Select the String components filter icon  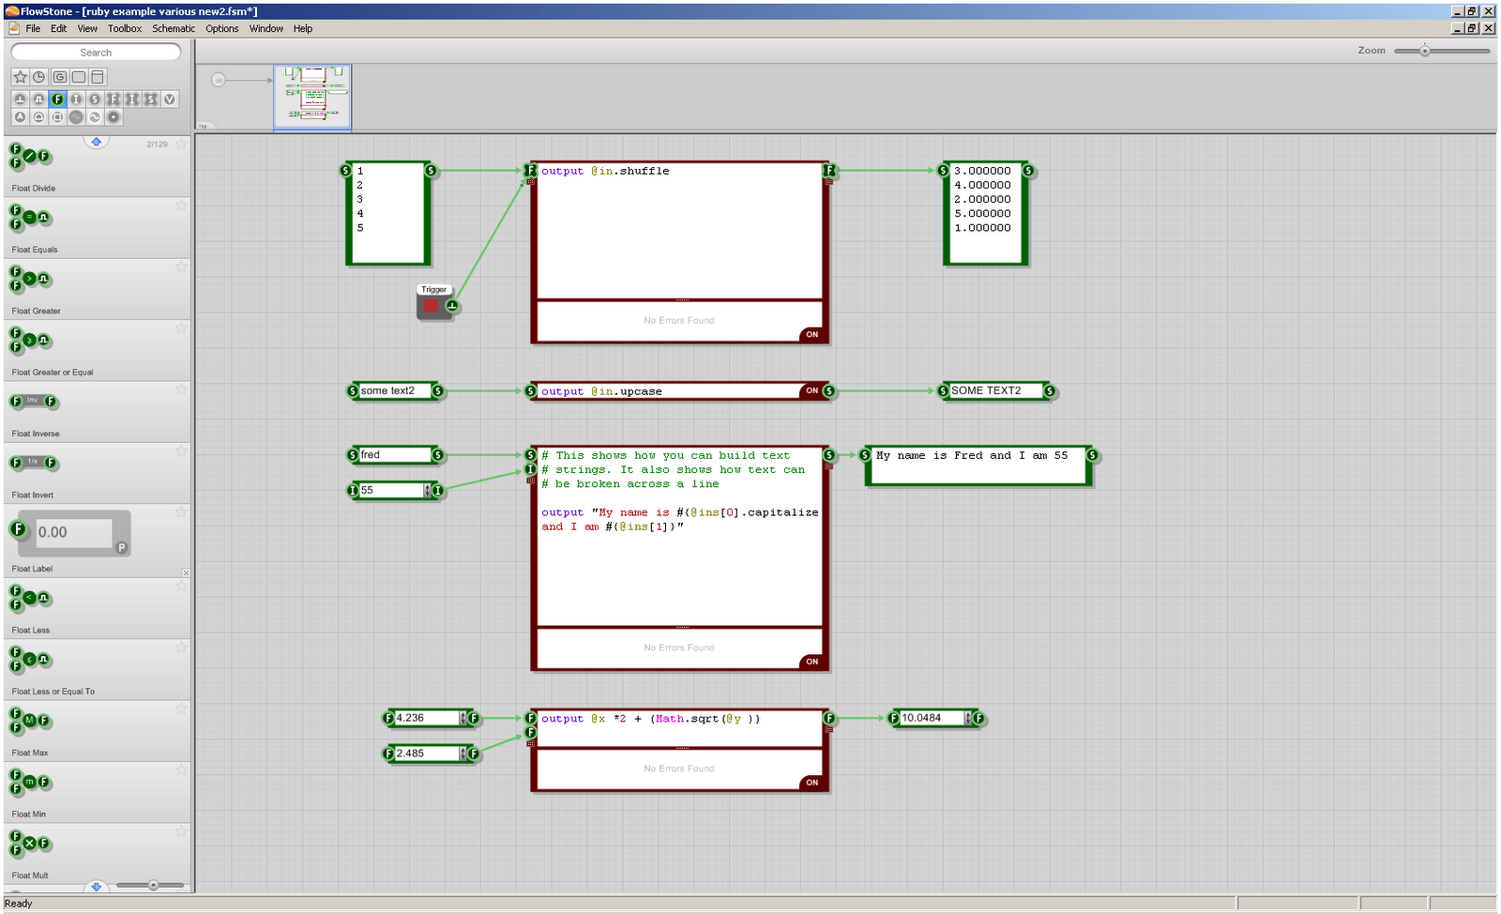click(x=96, y=99)
